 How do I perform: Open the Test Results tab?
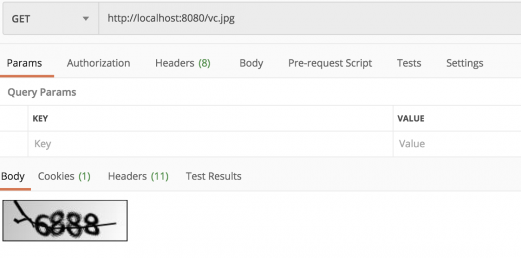214,176
